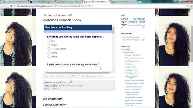
Task: Close the J Hus - Dem Boy Paigon tab
Action: pyautogui.click(x=54, y=2)
